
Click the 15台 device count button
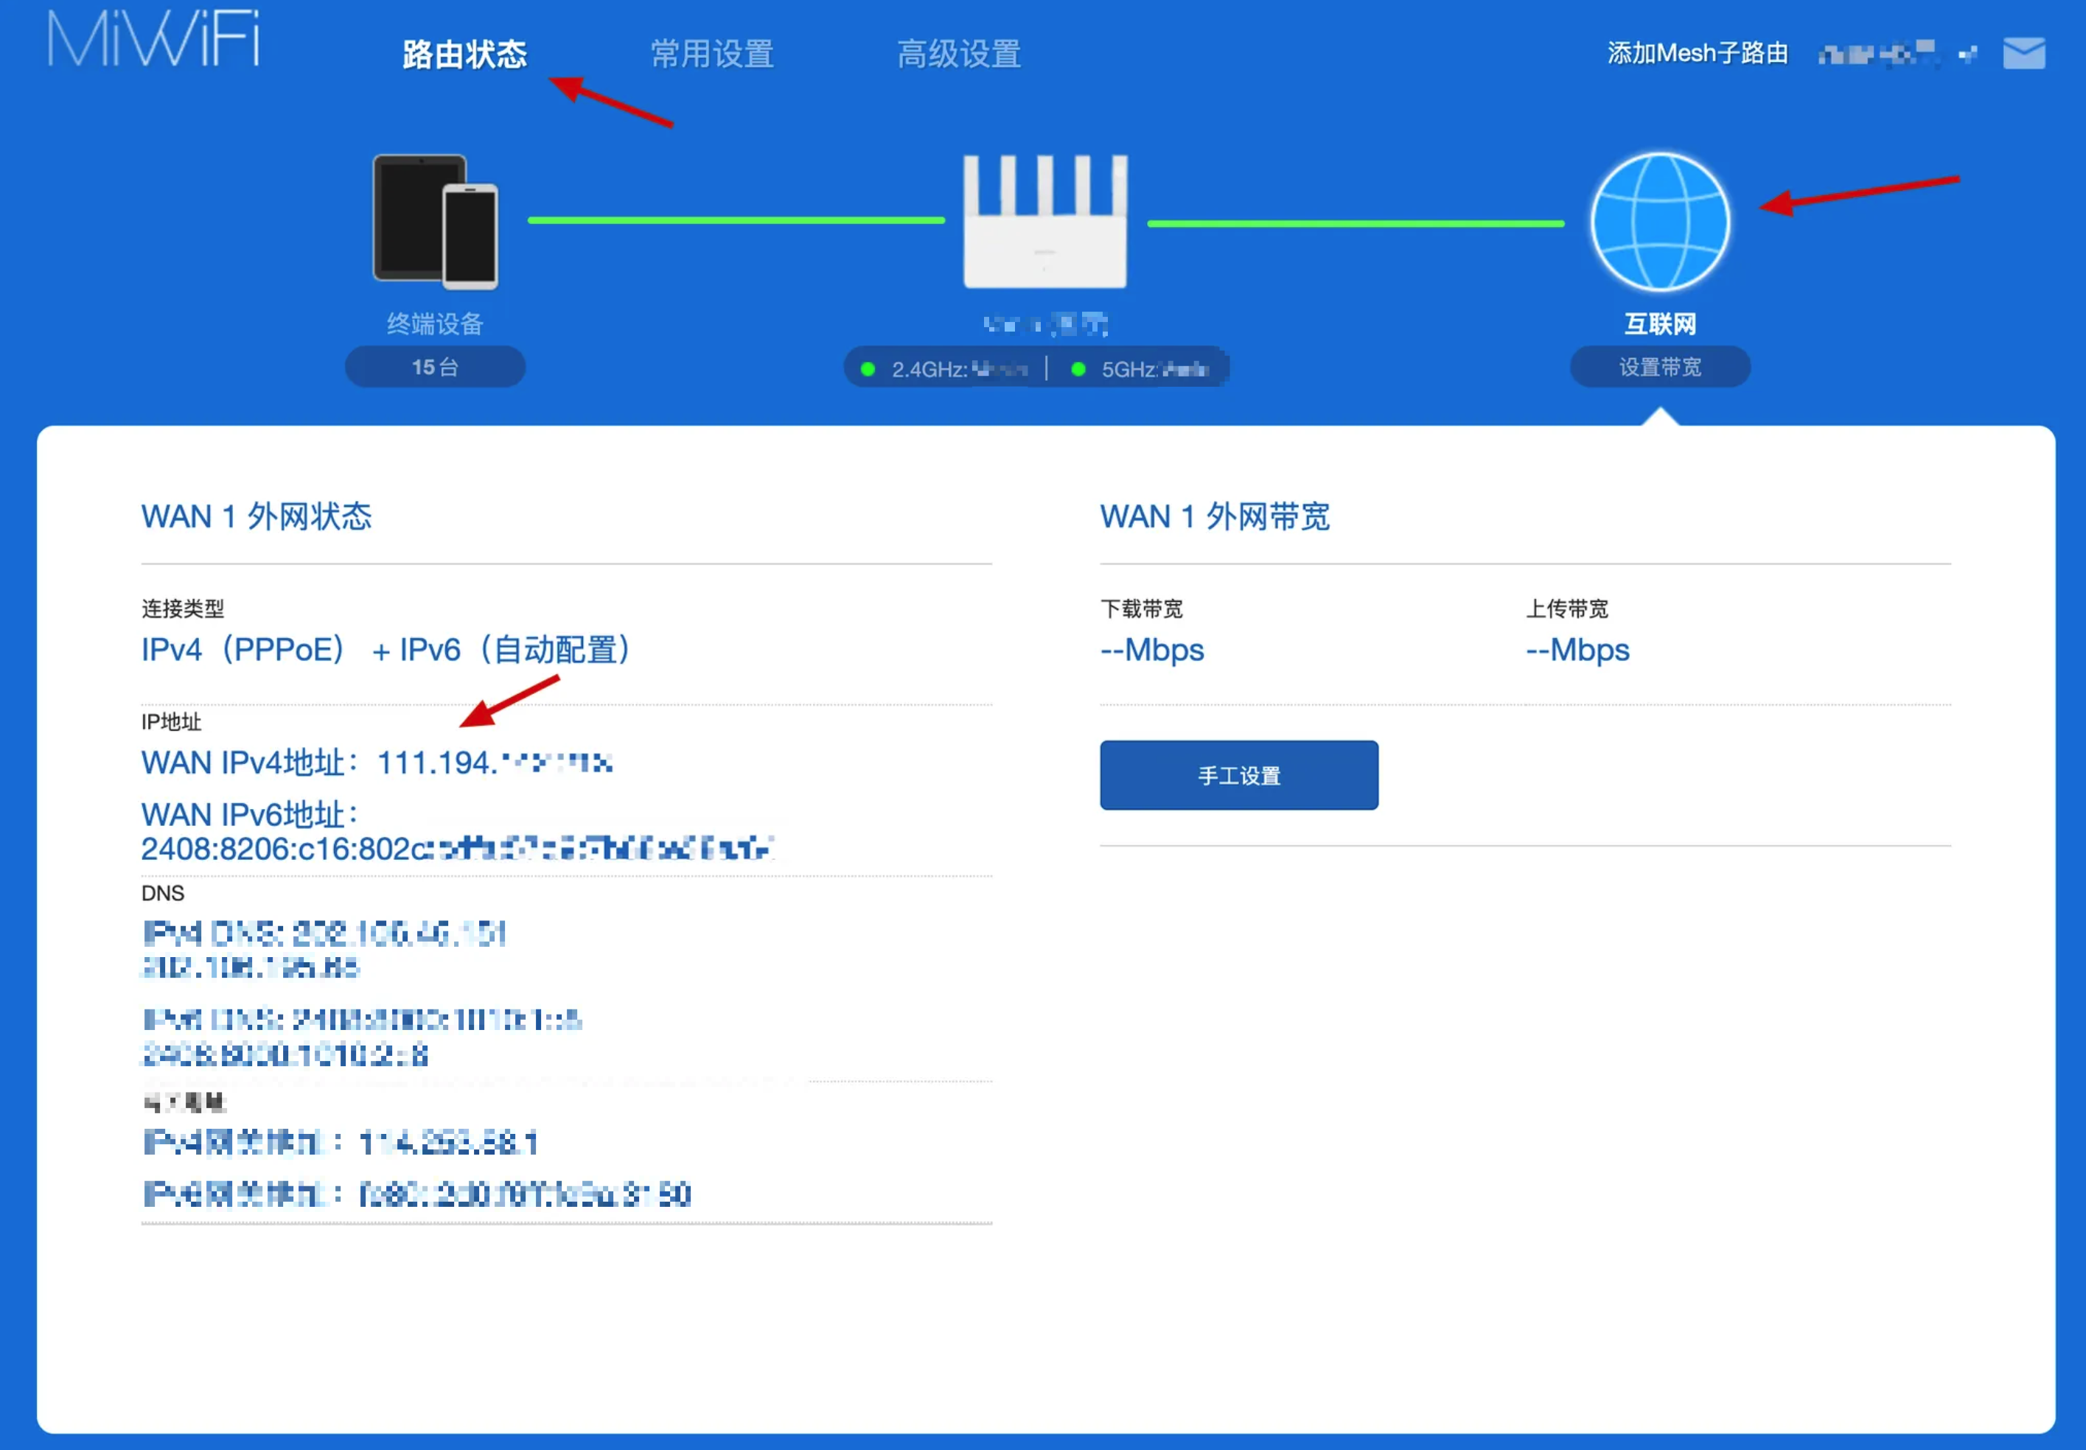click(x=435, y=367)
